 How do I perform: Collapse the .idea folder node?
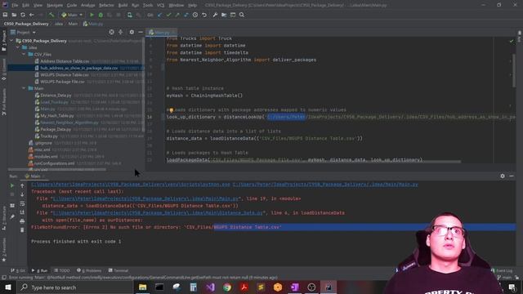click(x=18, y=47)
